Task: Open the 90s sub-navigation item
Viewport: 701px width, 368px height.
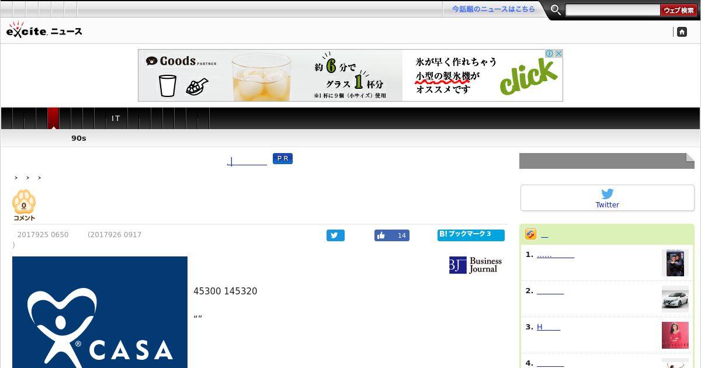Action: pyautogui.click(x=79, y=138)
